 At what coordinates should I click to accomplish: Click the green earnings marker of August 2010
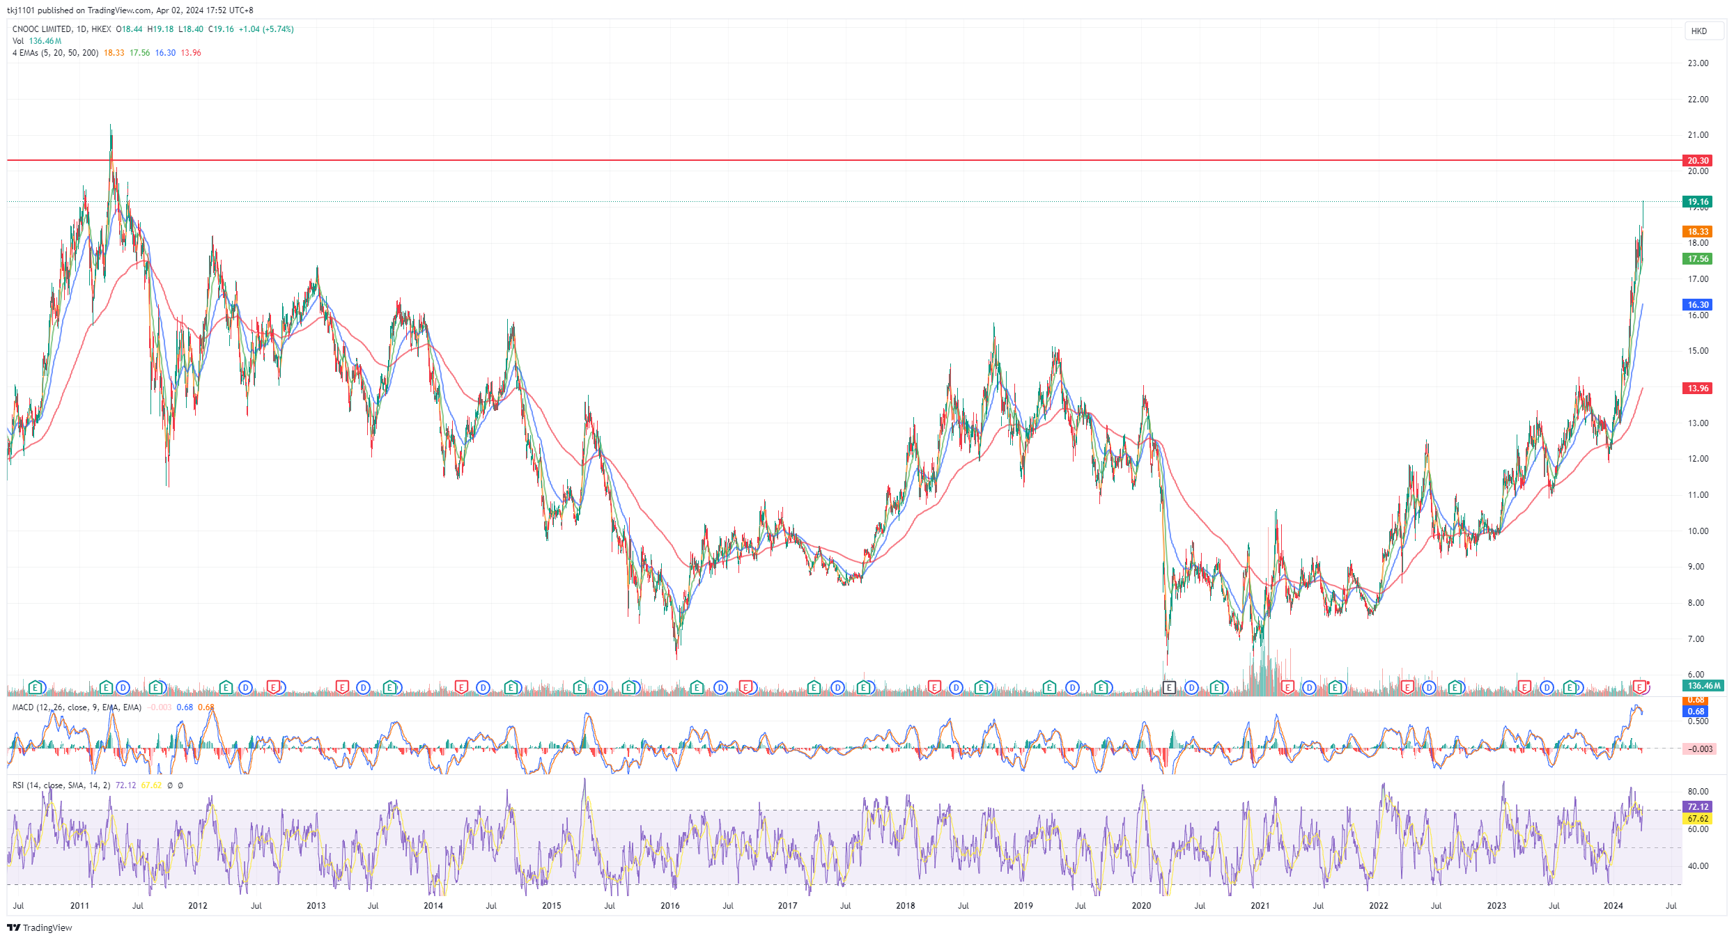coord(36,687)
